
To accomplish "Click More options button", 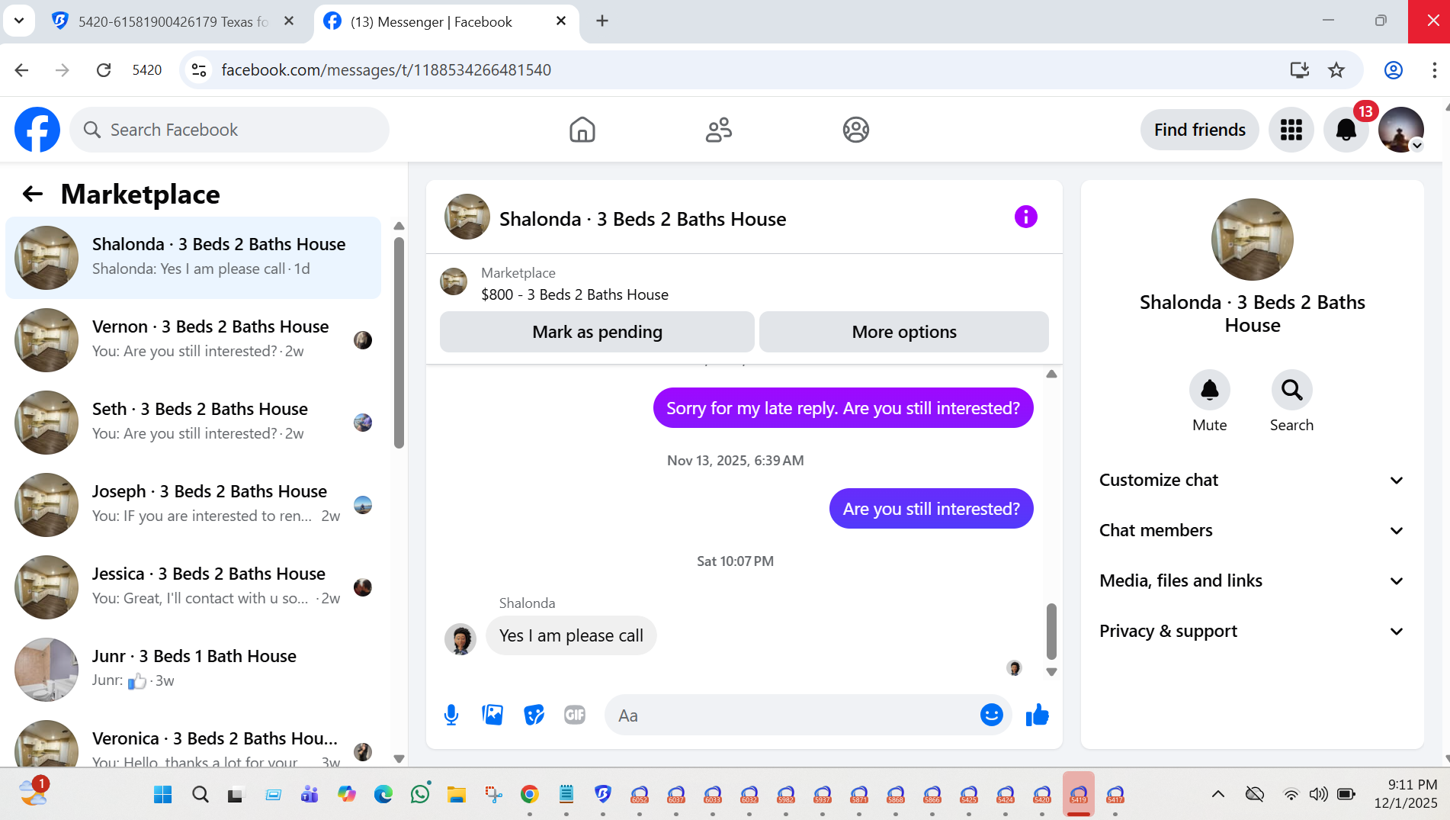I will coord(904,332).
